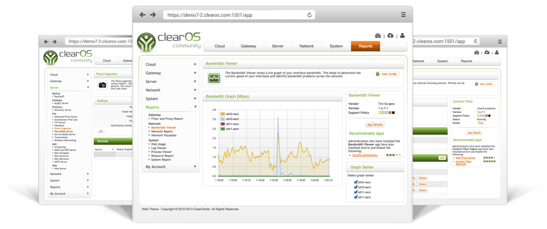Screen dimensions: 547x229
Task: Click Edit in the left window Settings panel
Action: click(x=101, y=131)
